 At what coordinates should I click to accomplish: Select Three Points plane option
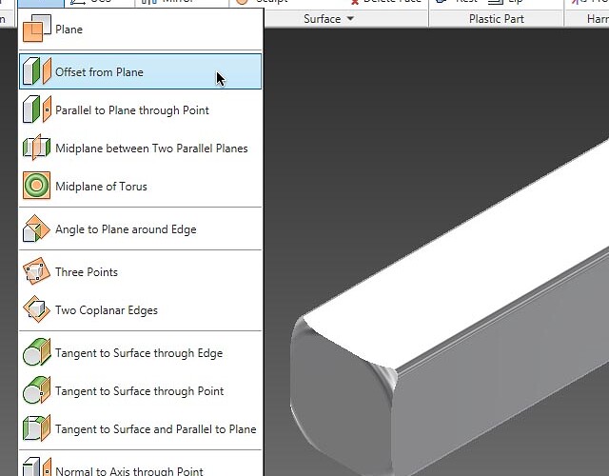coord(87,272)
